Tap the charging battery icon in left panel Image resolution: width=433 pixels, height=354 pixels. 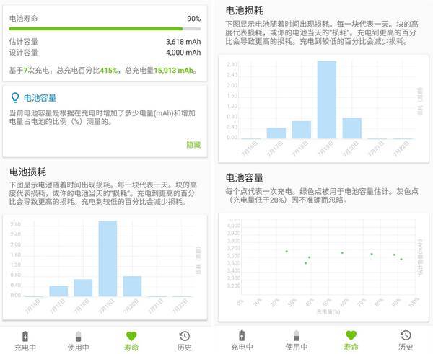[25, 337]
